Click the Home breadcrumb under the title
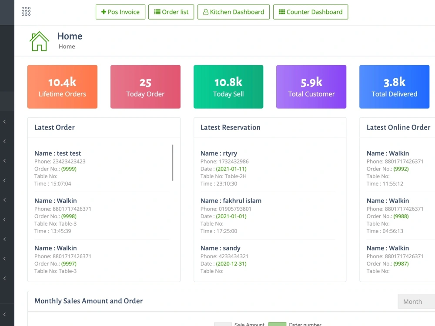 point(67,47)
